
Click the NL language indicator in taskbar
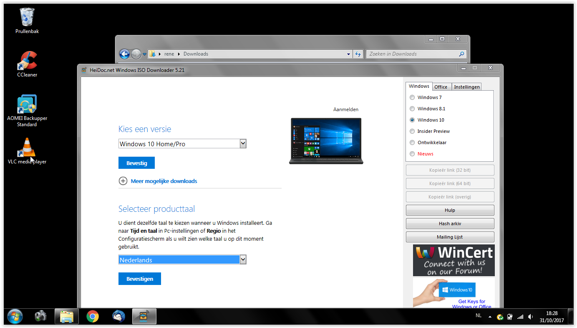[x=479, y=316]
